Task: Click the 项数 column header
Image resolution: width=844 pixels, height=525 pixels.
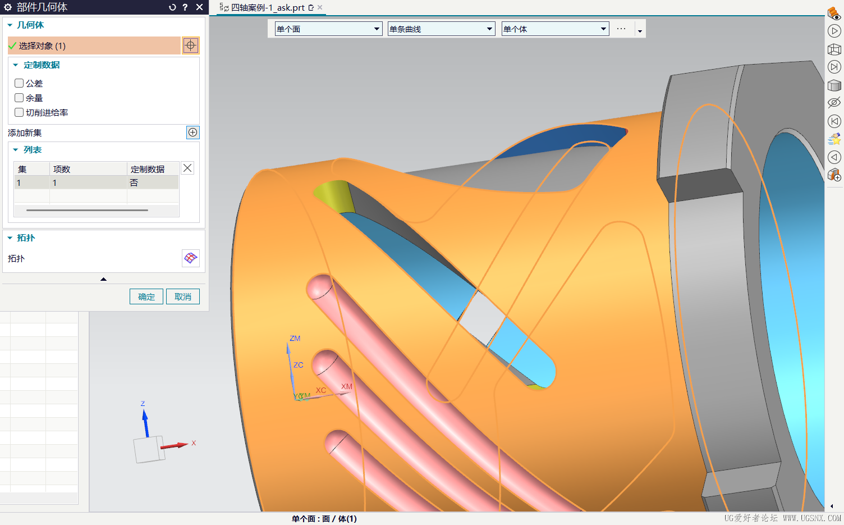Action: 88,169
